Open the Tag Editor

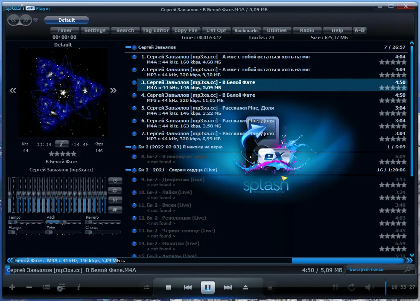(x=155, y=30)
